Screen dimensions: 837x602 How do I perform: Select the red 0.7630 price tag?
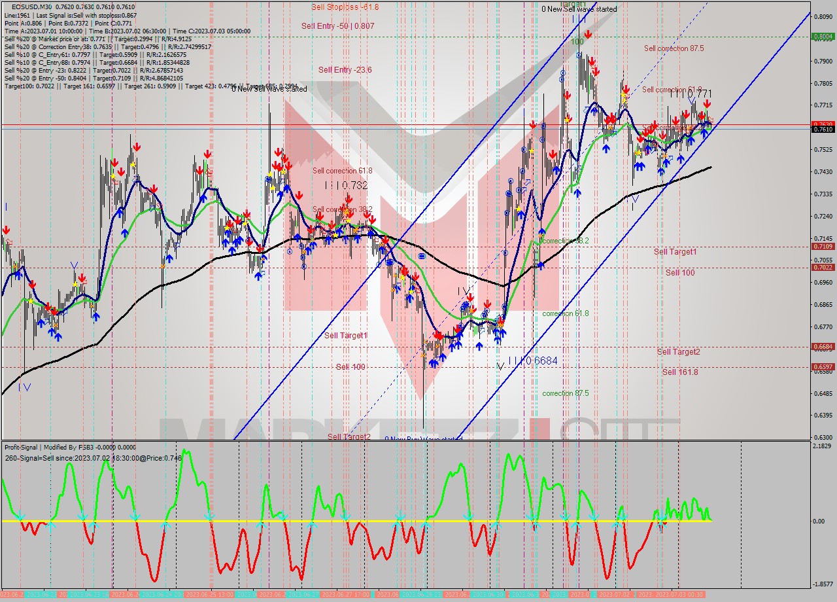coord(823,124)
